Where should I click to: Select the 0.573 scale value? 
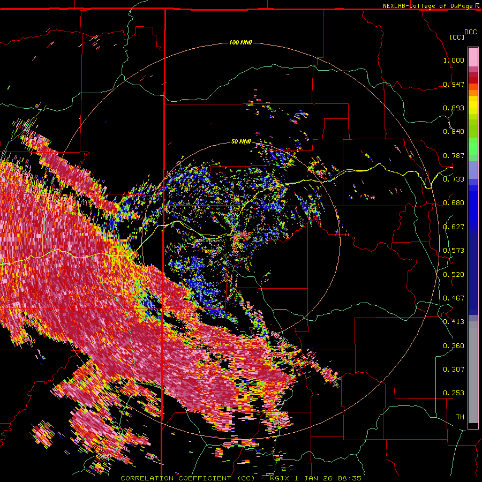[x=454, y=251]
